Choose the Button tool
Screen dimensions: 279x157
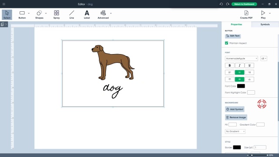(22, 14)
